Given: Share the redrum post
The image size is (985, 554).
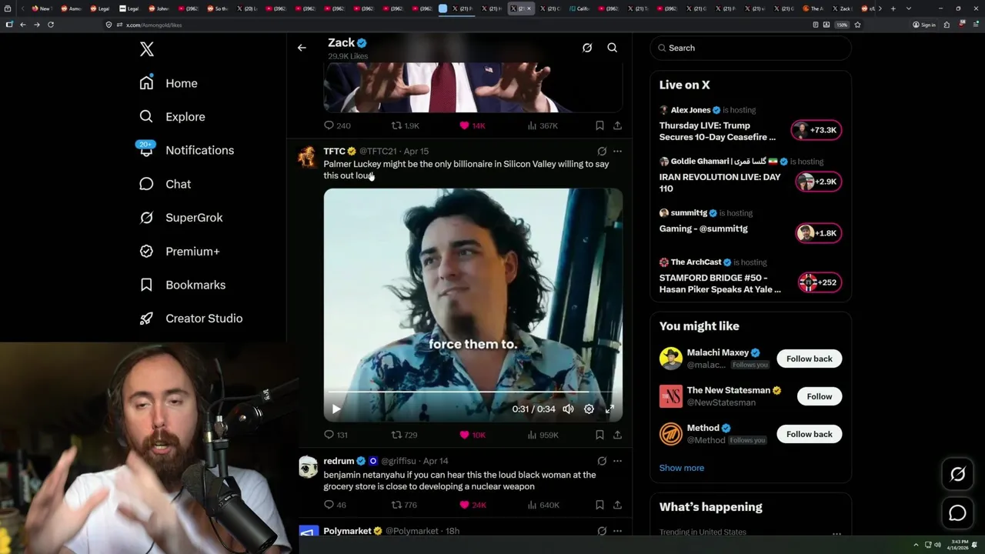Looking at the screenshot, I should click(617, 505).
